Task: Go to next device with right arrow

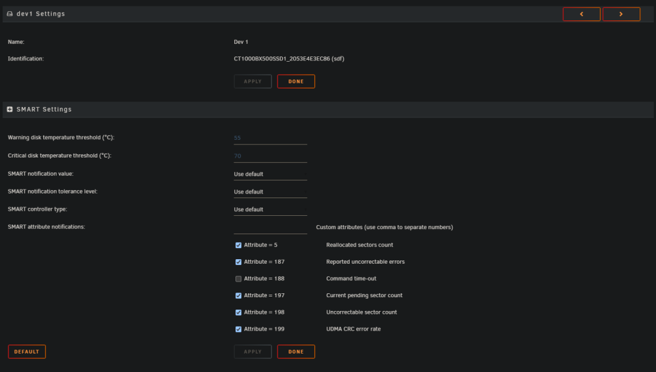Action: tap(621, 14)
